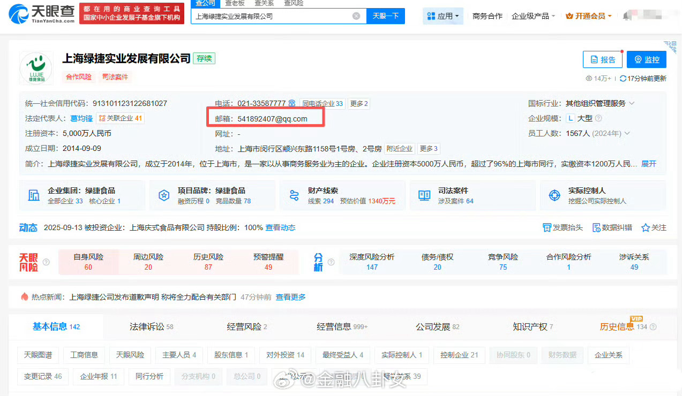
Task: Expand the 员工人数 year dropdown arrow
Action: [x=627, y=133]
